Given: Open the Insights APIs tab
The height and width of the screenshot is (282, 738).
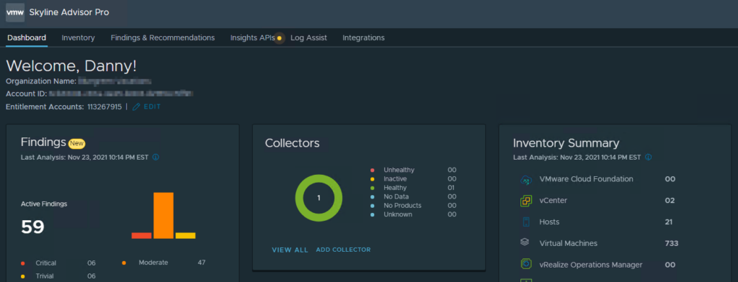Looking at the screenshot, I should [253, 37].
